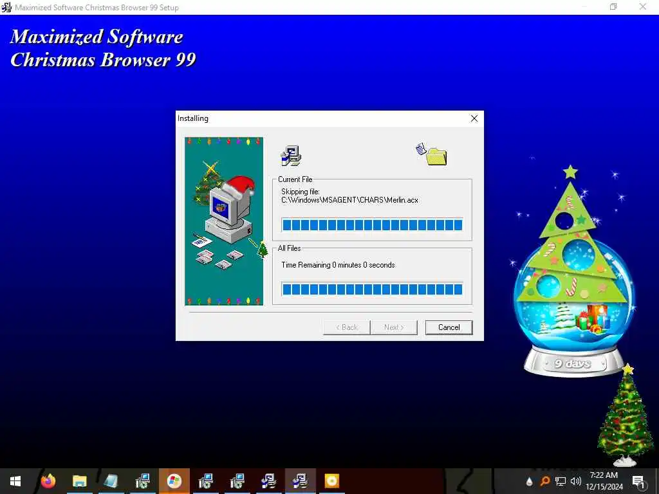Click the water drop tray icon
This screenshot has height=494, width=659.
coord(529,481)
